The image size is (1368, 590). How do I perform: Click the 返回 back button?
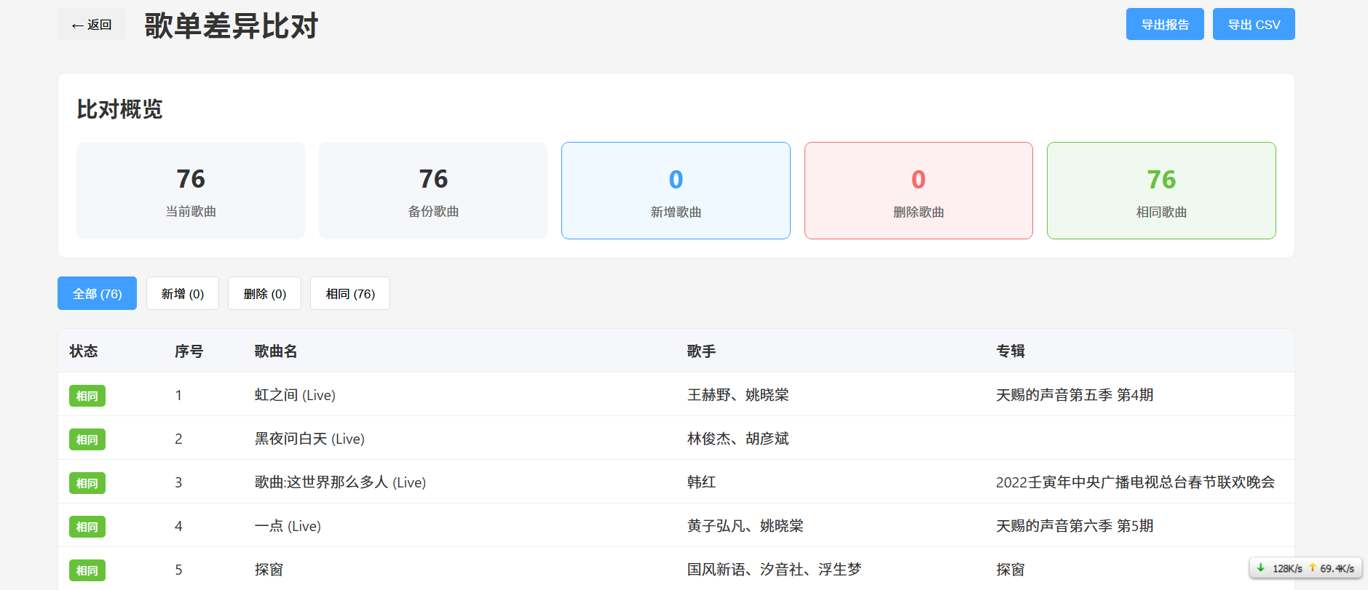[x=92, y=25]
